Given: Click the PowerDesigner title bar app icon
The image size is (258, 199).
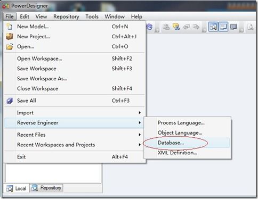Looking at the screenshot, I should pos(6,6).
